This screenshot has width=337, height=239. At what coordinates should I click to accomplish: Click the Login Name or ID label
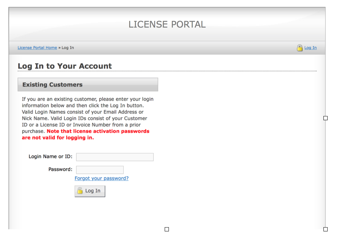tap(50, 157)
